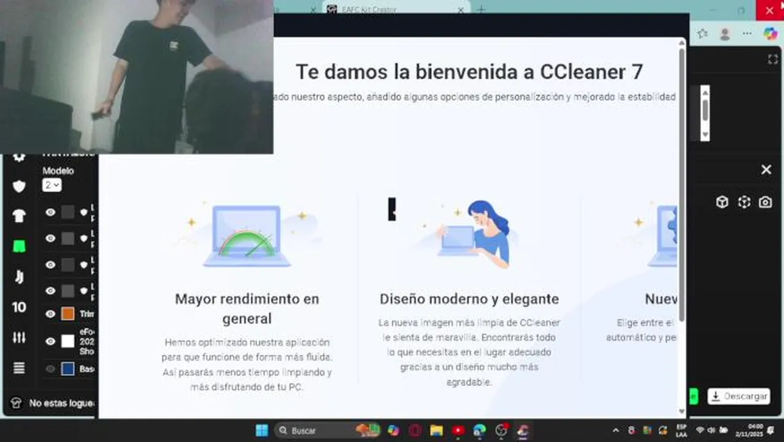This screenshot has height=442, width=784.
Task: Click the jersey icon beside 'No estas logueado'
Action: pyautogui.click(x=16, y=403)
